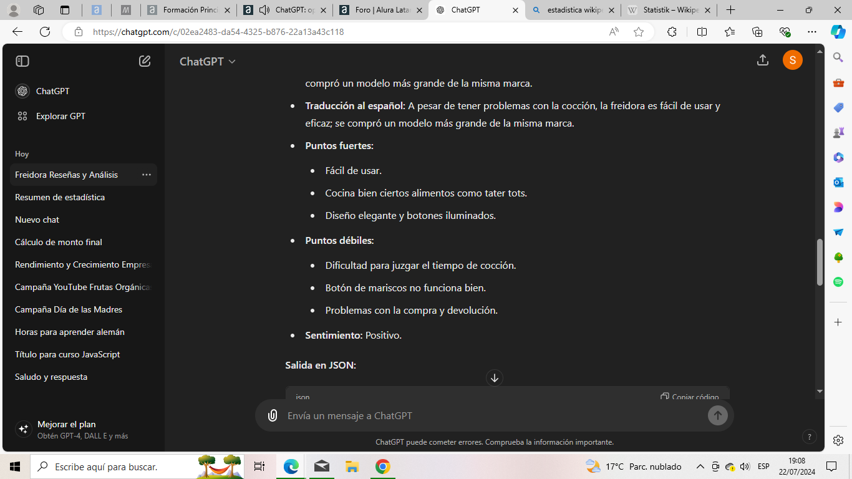Switch to Foro Alura Latam tab
The height and width of the screenshot is (479, 852).
click(380, 10)
